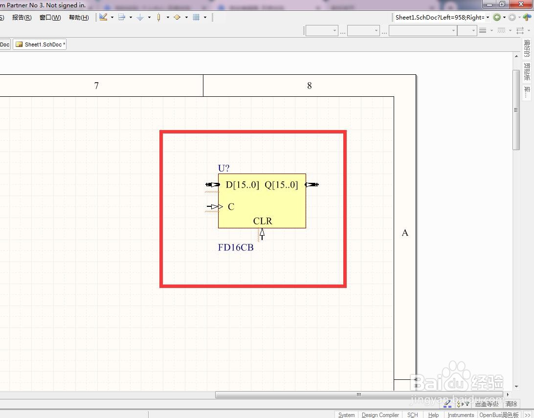The image size is (534, 418).
Task: Open the second empty formatting combo box
Action: [x=363, y=31]
